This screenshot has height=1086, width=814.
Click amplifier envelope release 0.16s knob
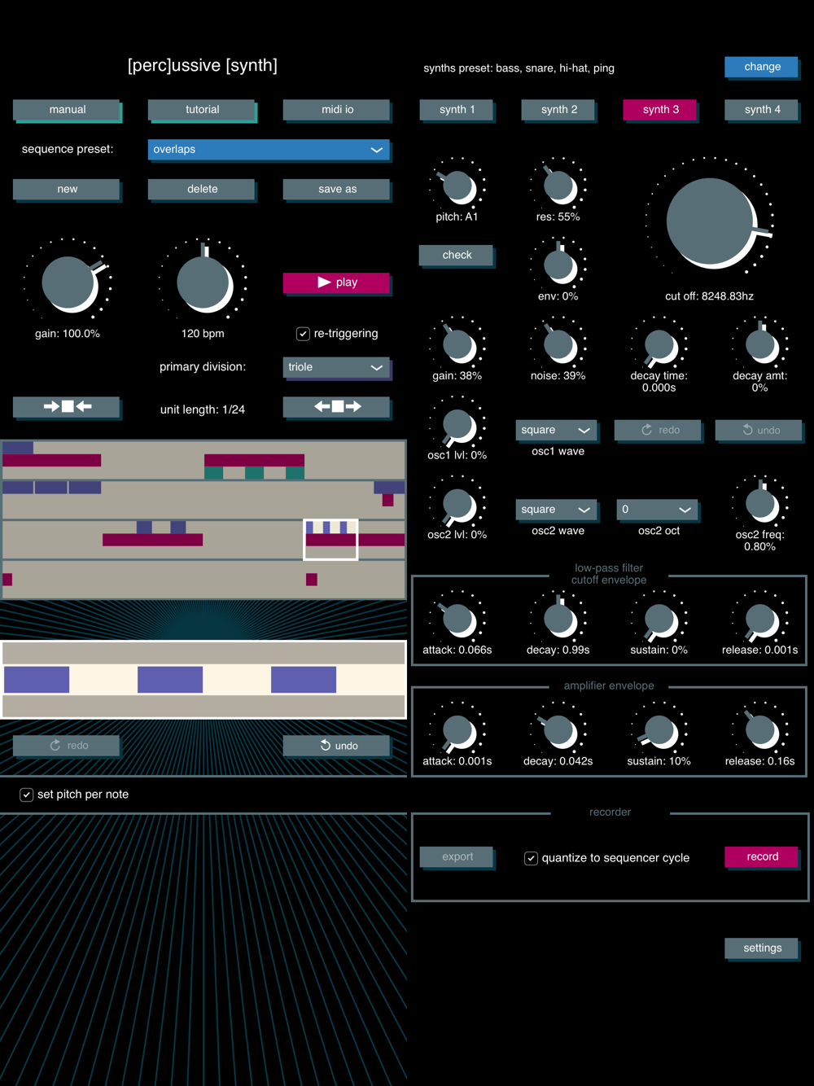coord(761,731)
